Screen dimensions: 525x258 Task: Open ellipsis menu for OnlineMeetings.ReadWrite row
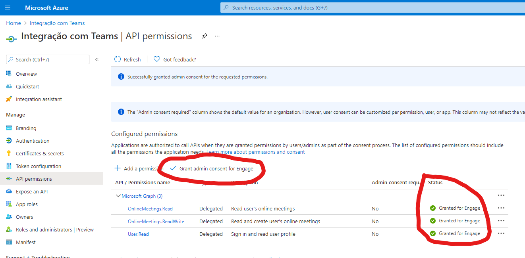(501, 221)
